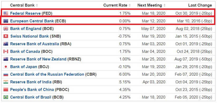Image resolution: width=217 pixels, height=103 pixels.
Task: Open the Bank of England link
Action: (26, 29)
